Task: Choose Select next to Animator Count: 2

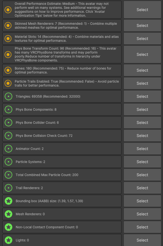Action: click(142, 149)
